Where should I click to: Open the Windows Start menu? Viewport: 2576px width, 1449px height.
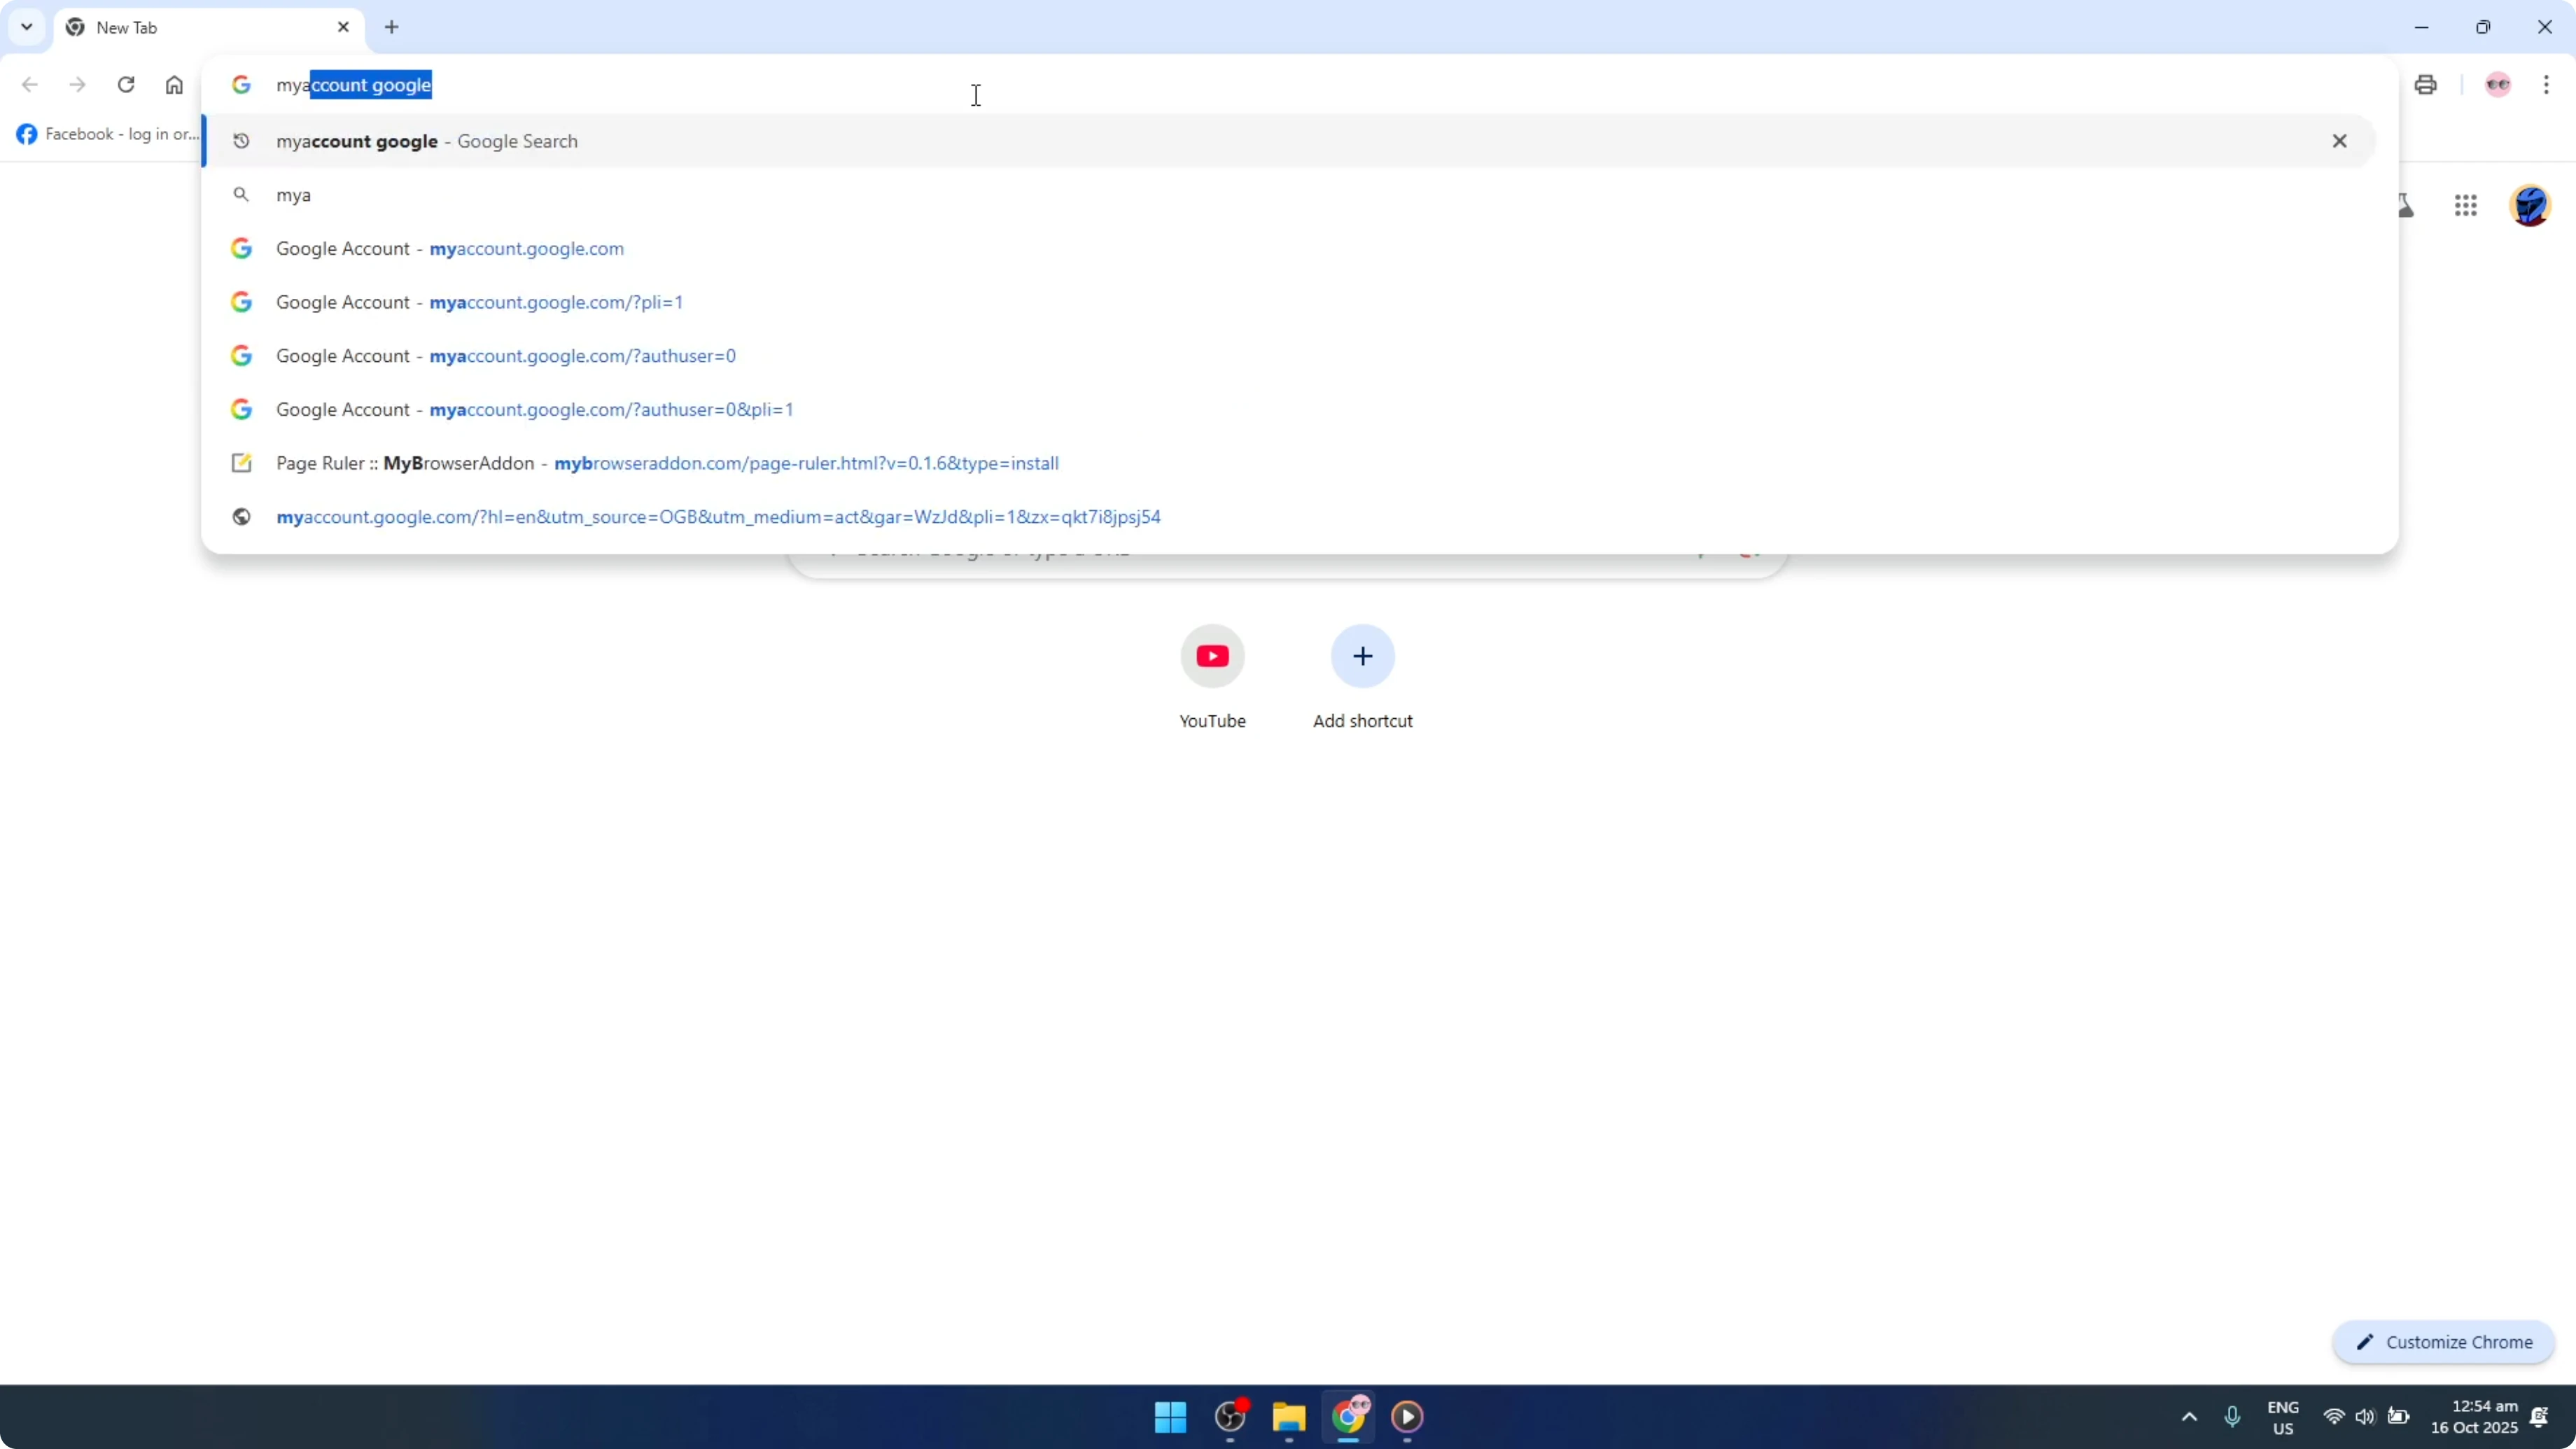tap(1169, 1418)
